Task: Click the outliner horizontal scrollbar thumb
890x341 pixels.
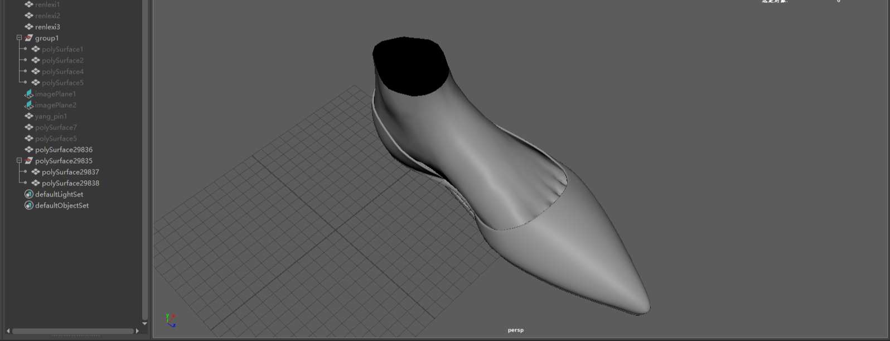Action: click(x=73, y=331)
